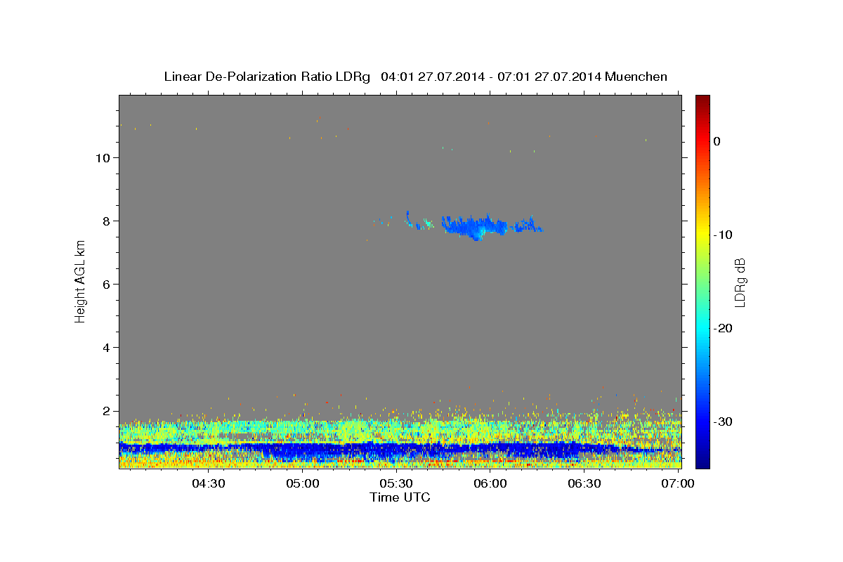Viewport: 843px width, 562px height.
Task: Click the colorbar value label -10
Action: 723,235
